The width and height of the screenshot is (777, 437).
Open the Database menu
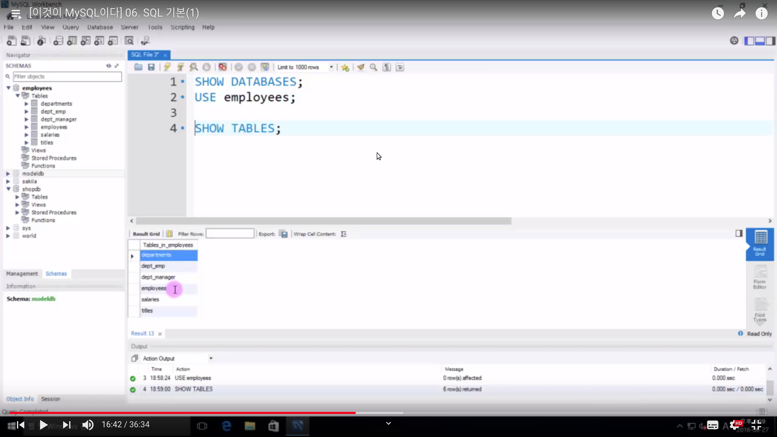[x=100, y=27]
